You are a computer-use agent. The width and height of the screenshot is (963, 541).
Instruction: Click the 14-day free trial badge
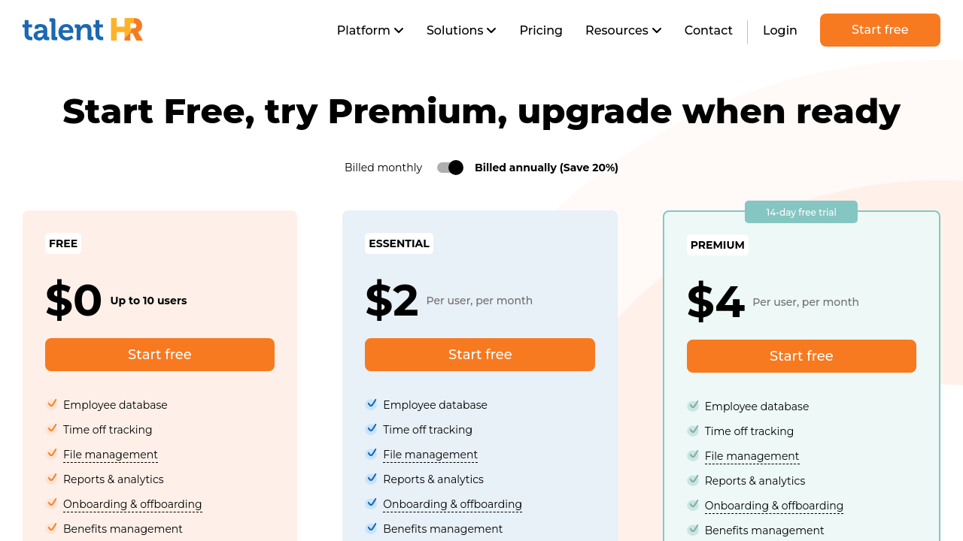(801, 213)
